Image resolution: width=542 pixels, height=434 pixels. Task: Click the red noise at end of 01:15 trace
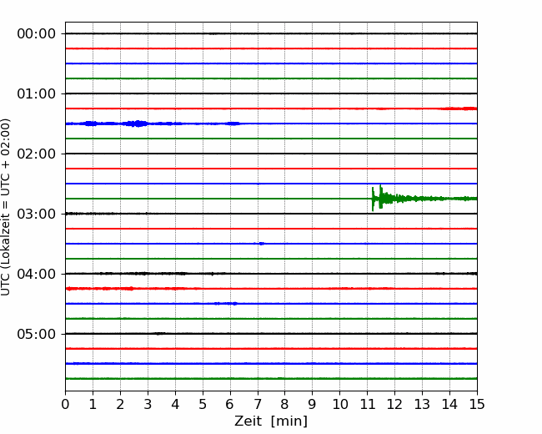click(459, 108)
